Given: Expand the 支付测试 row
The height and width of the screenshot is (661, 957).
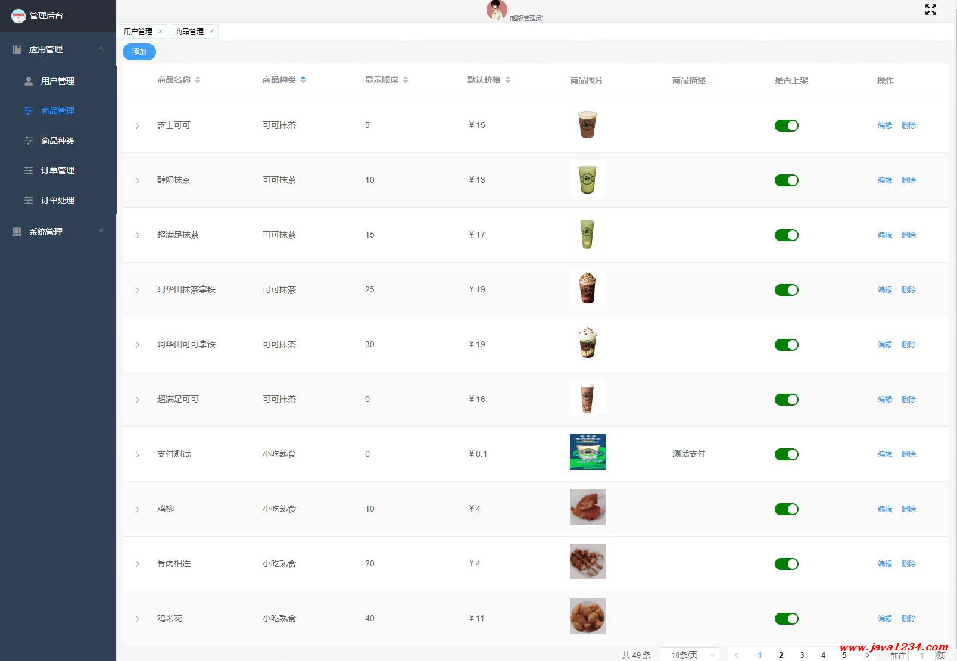Looking at the screenshot, I should point(138,454).
